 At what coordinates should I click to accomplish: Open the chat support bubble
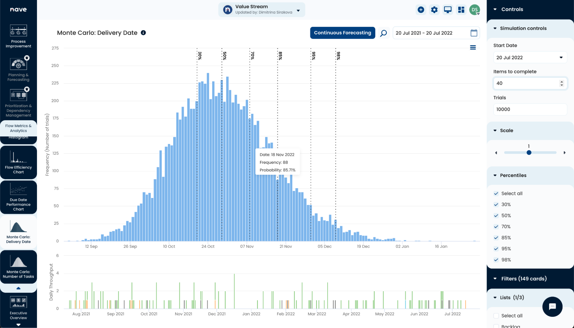point(552,307)
